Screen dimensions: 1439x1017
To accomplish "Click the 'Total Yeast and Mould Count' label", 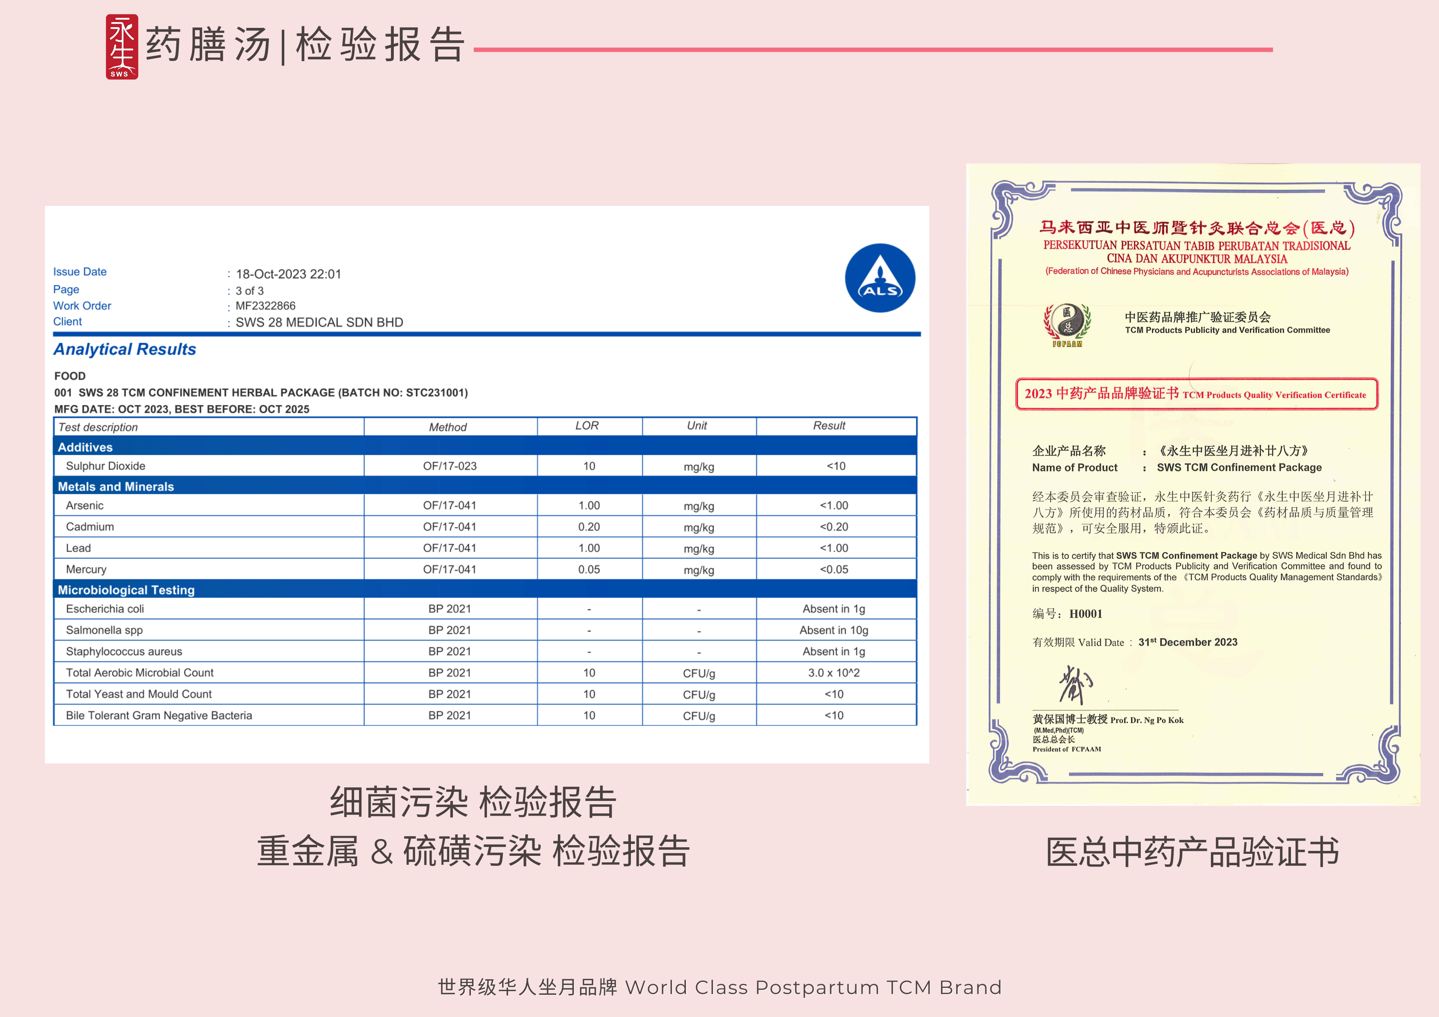I will click(x=139, y=694).
